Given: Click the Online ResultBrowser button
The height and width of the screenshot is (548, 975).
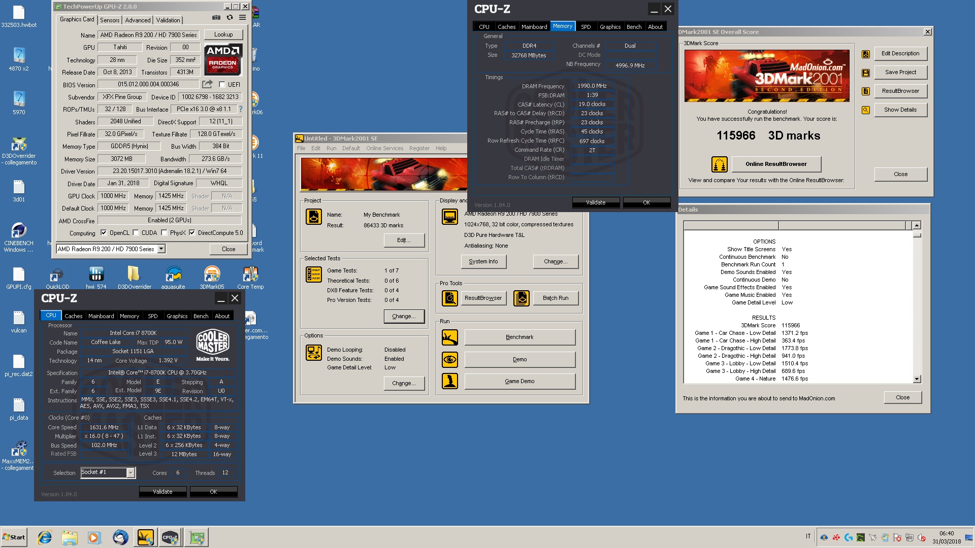Looking at the screenshot, I should (776, 164).
